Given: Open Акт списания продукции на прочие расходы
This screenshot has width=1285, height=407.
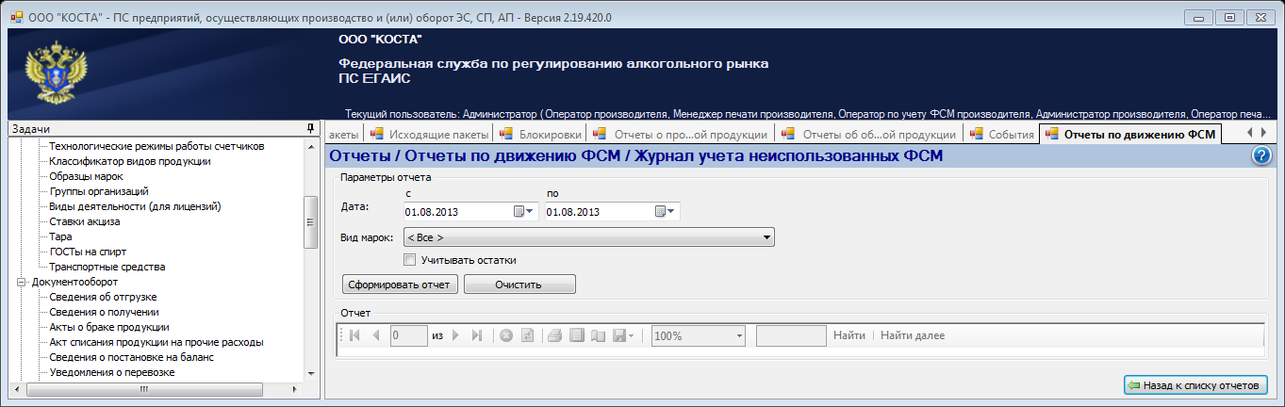Looking at the screenshot, I should click(156, 342).
